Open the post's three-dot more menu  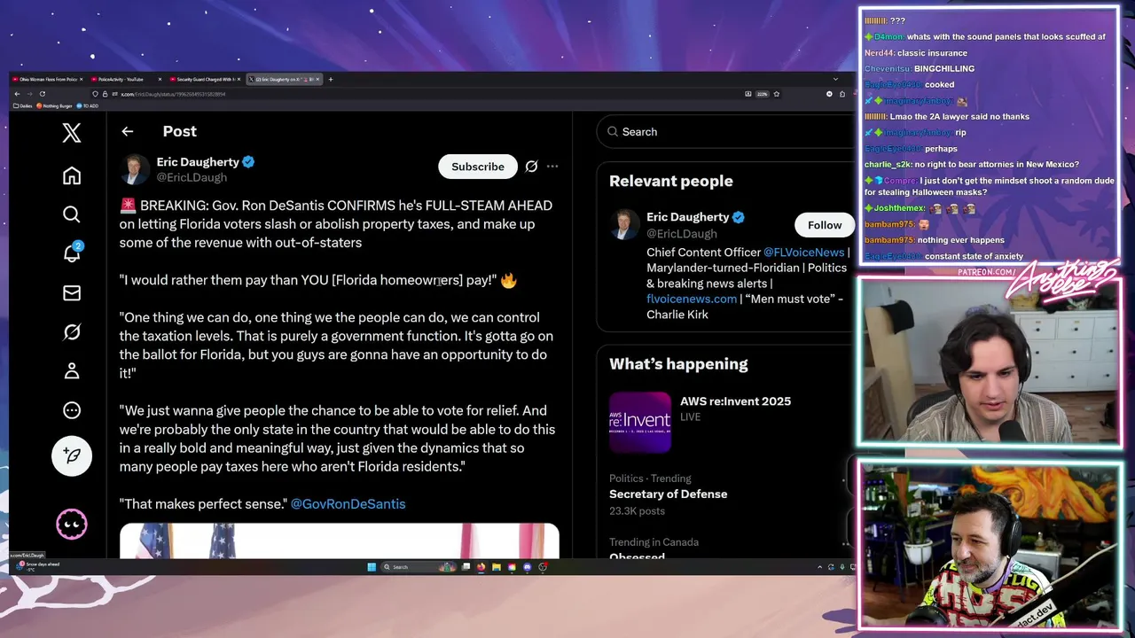tap(552, 167)
